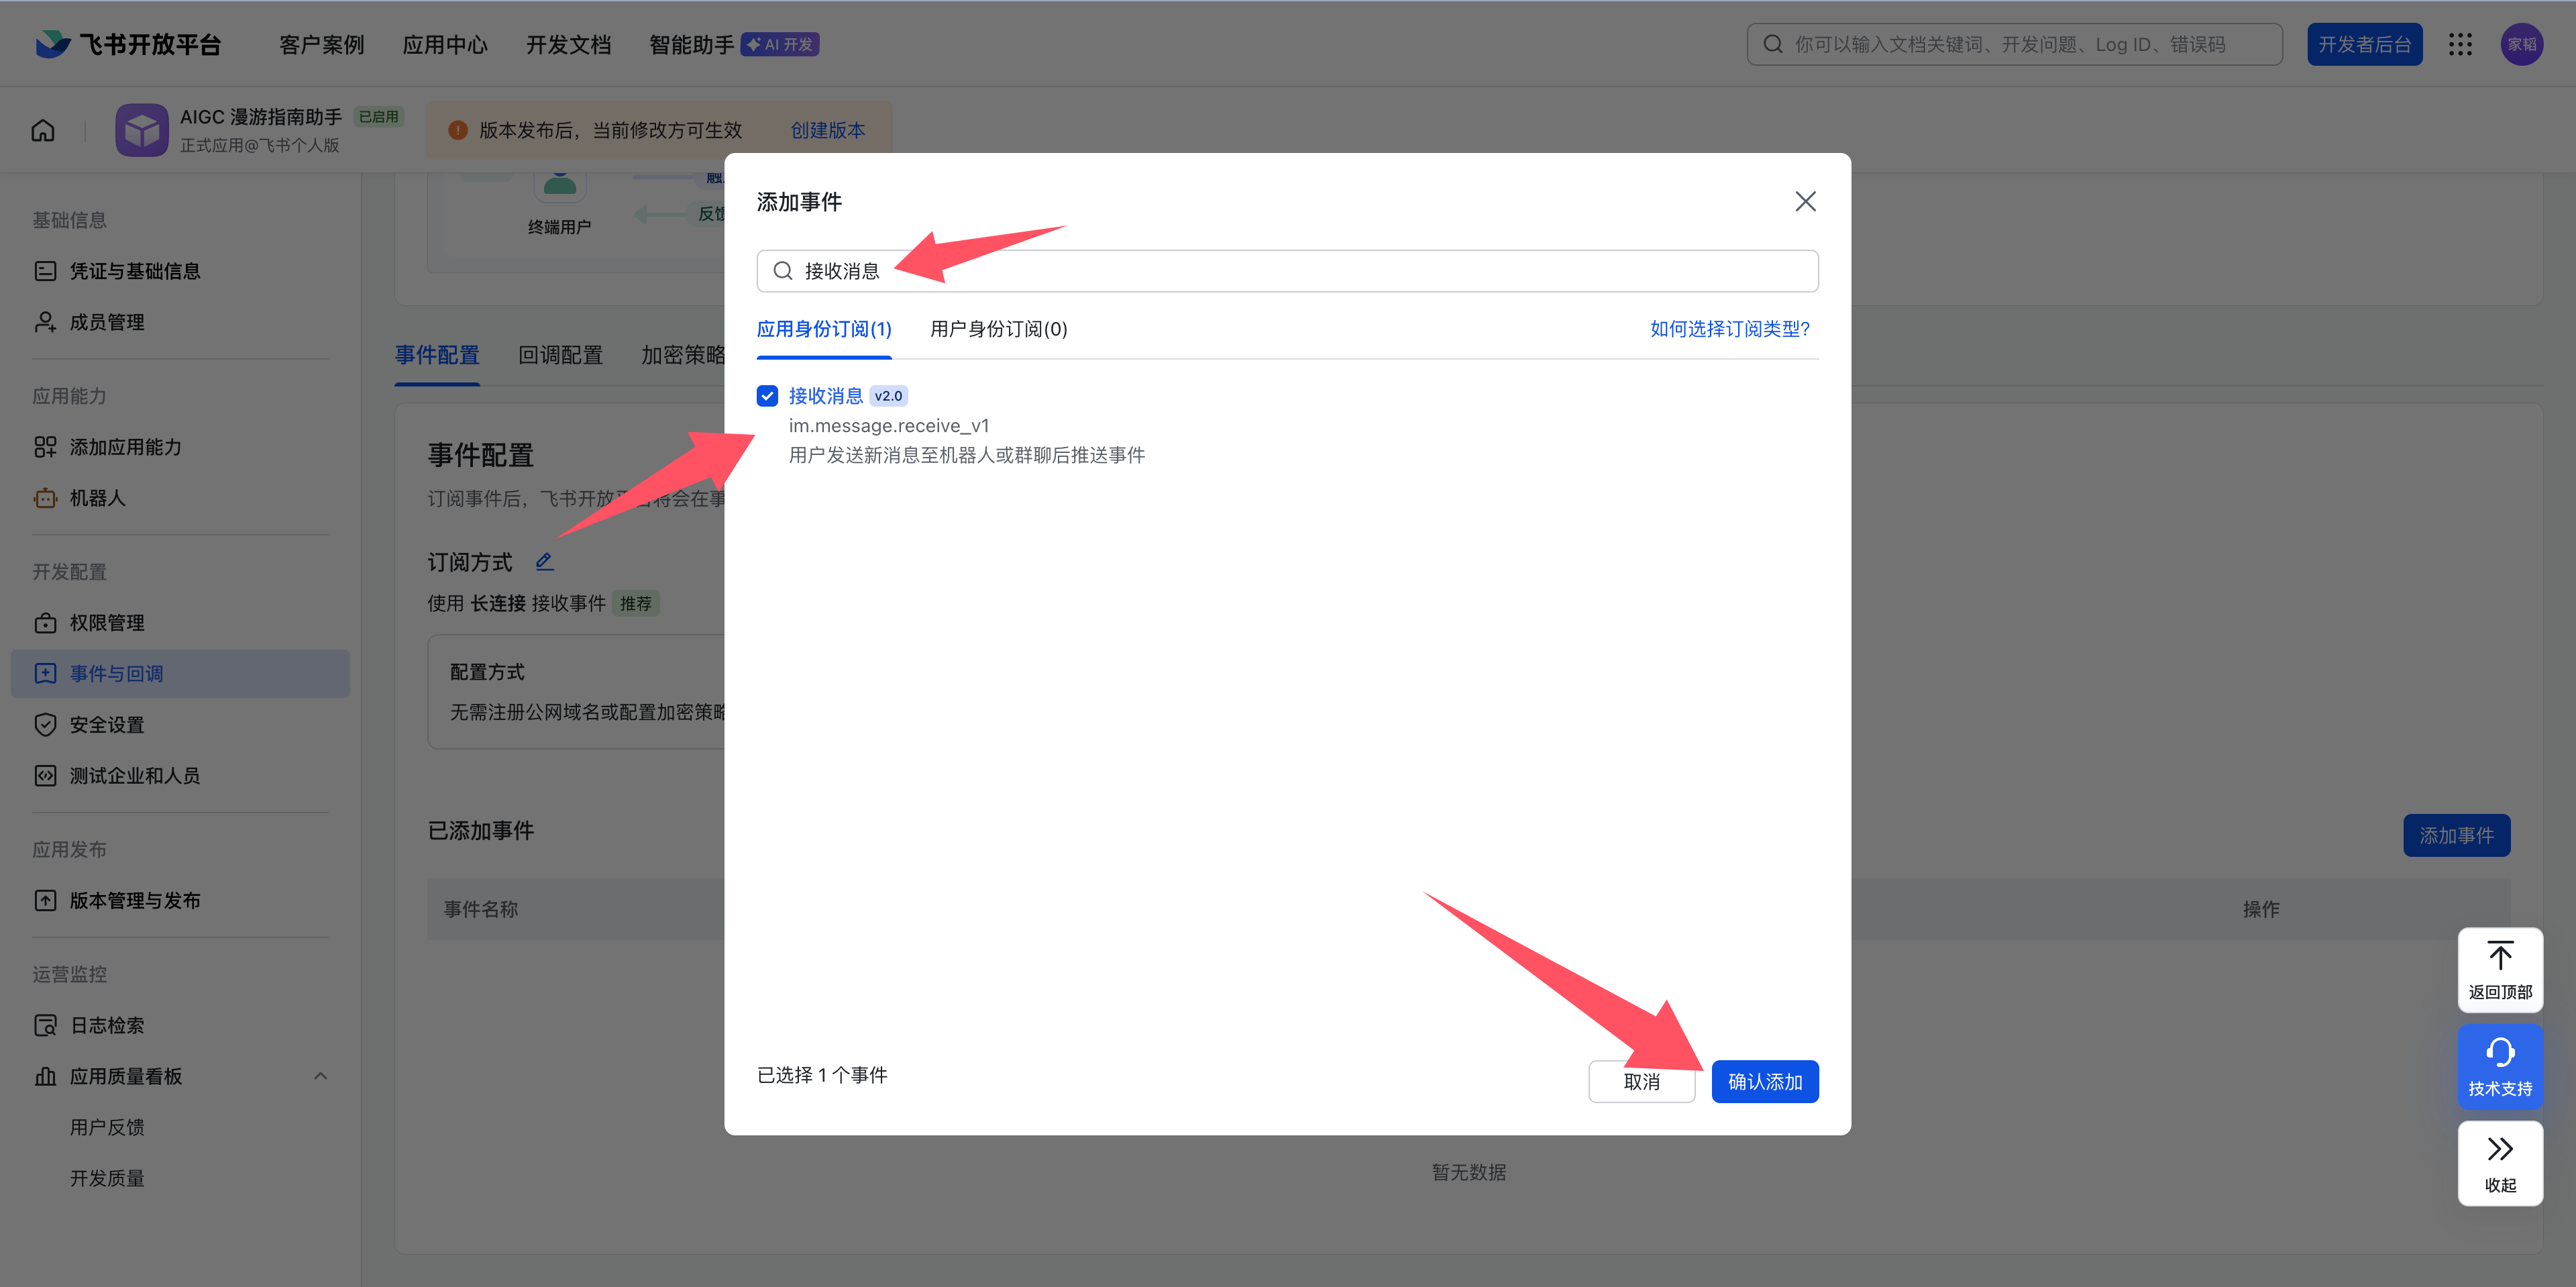Screen dimensions: 2576x1287
Task: Collapse the 应用质量看板 sidebar section
Action: click(x=320, y=1076)
